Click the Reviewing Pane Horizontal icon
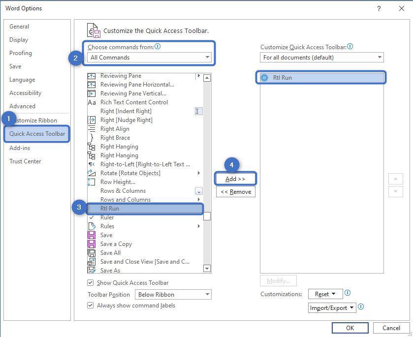 pyautogui.click(x=92, y=85)
